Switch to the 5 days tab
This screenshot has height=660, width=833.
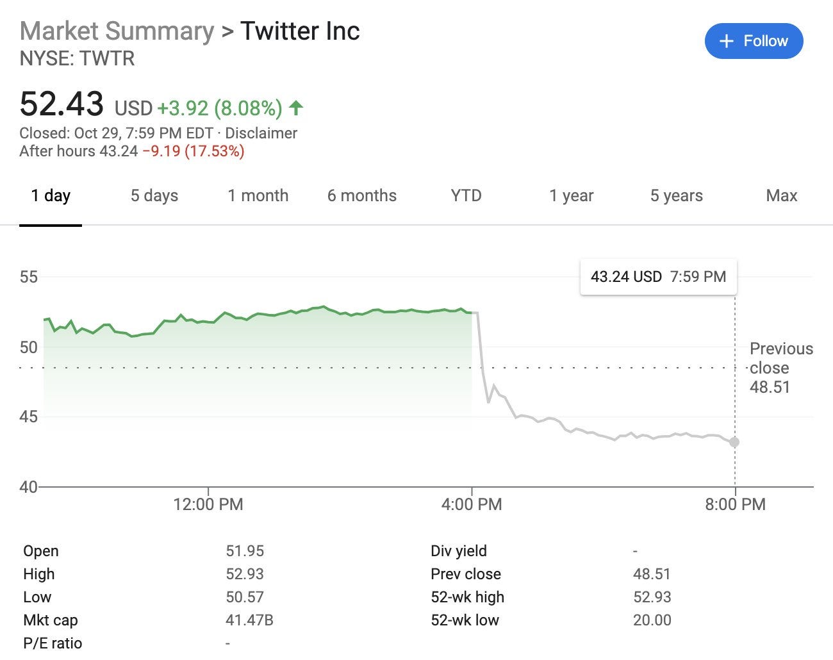coord(154,195)
